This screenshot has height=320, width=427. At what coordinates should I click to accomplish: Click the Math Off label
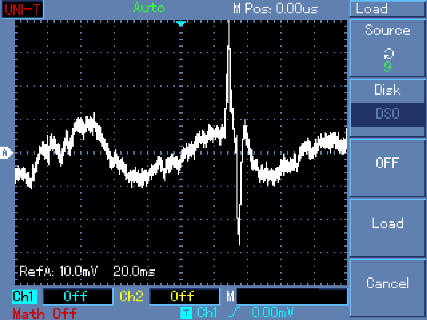[x=45, y=314]
